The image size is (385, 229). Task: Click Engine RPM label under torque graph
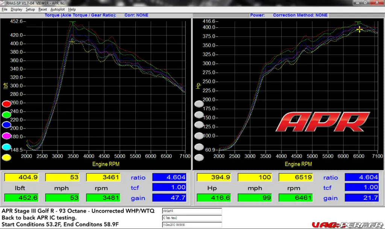[106, 164]
